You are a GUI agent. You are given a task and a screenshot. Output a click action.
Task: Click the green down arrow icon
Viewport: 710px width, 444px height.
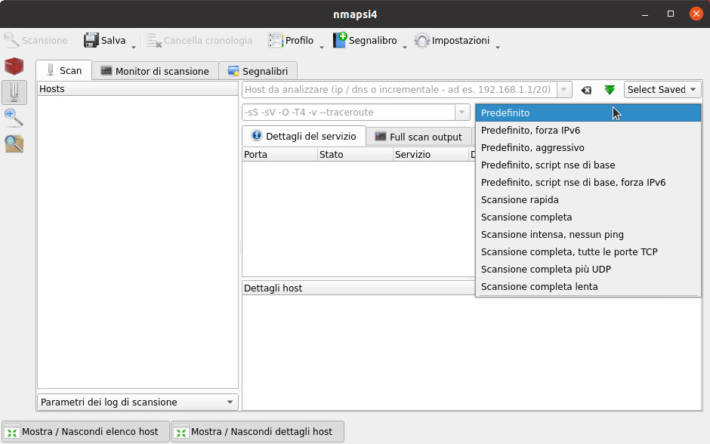[610, 90]
